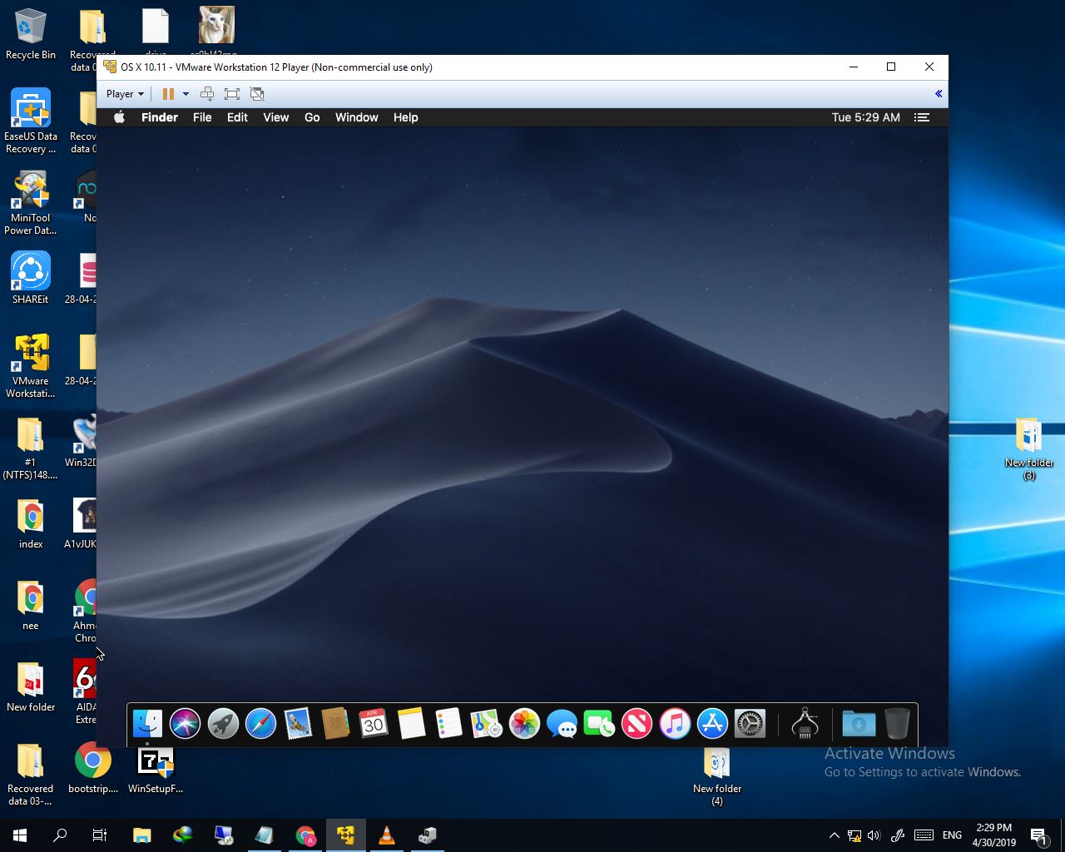Show hidden icons in Windows tray
The image size is (1065, 852).
coord(834,835)
